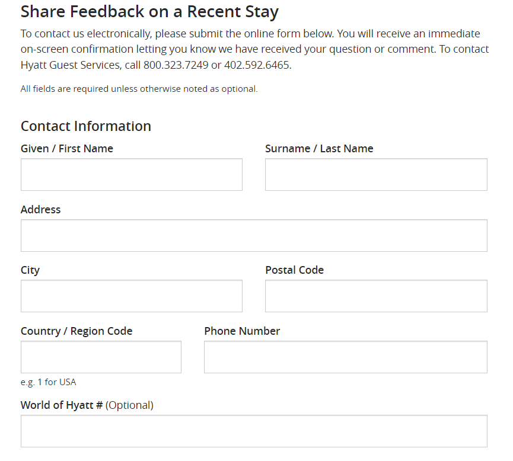Click the City label text
The image size is (513, 461).
pyautogui.click(x=30, y=270)
